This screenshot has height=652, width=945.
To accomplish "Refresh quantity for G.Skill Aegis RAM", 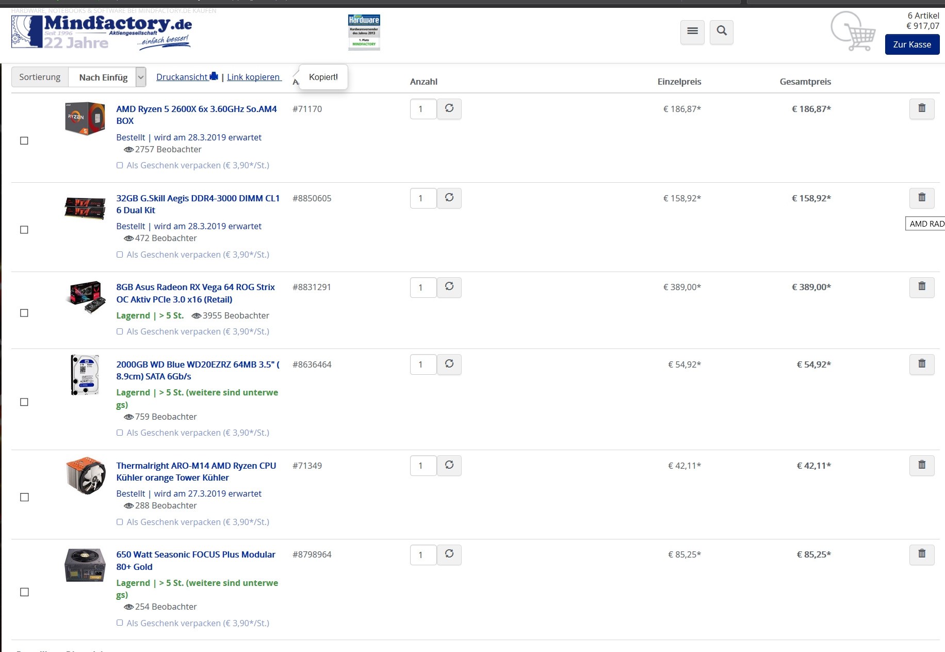I will pos(449,198).
